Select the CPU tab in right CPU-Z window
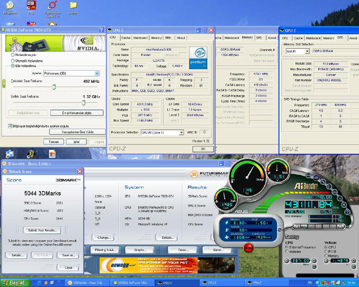Screen dimensions: 359x287 click(x=285, y=38)
